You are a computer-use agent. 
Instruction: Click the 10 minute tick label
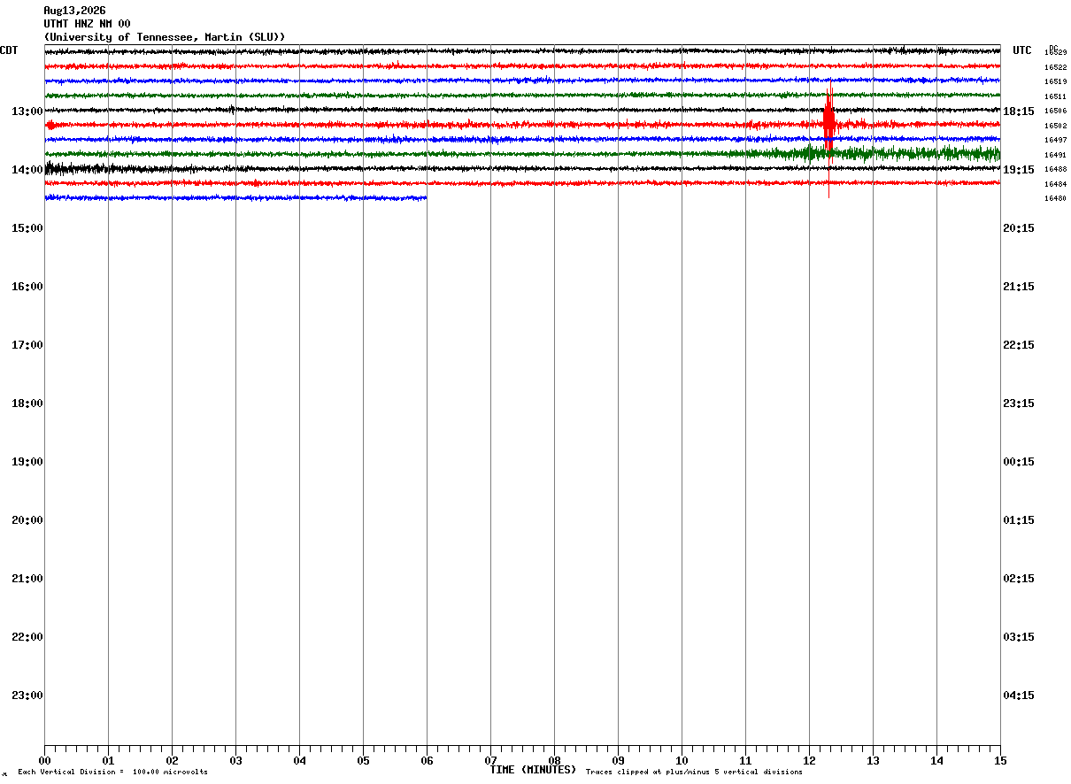tap(682, 760)
